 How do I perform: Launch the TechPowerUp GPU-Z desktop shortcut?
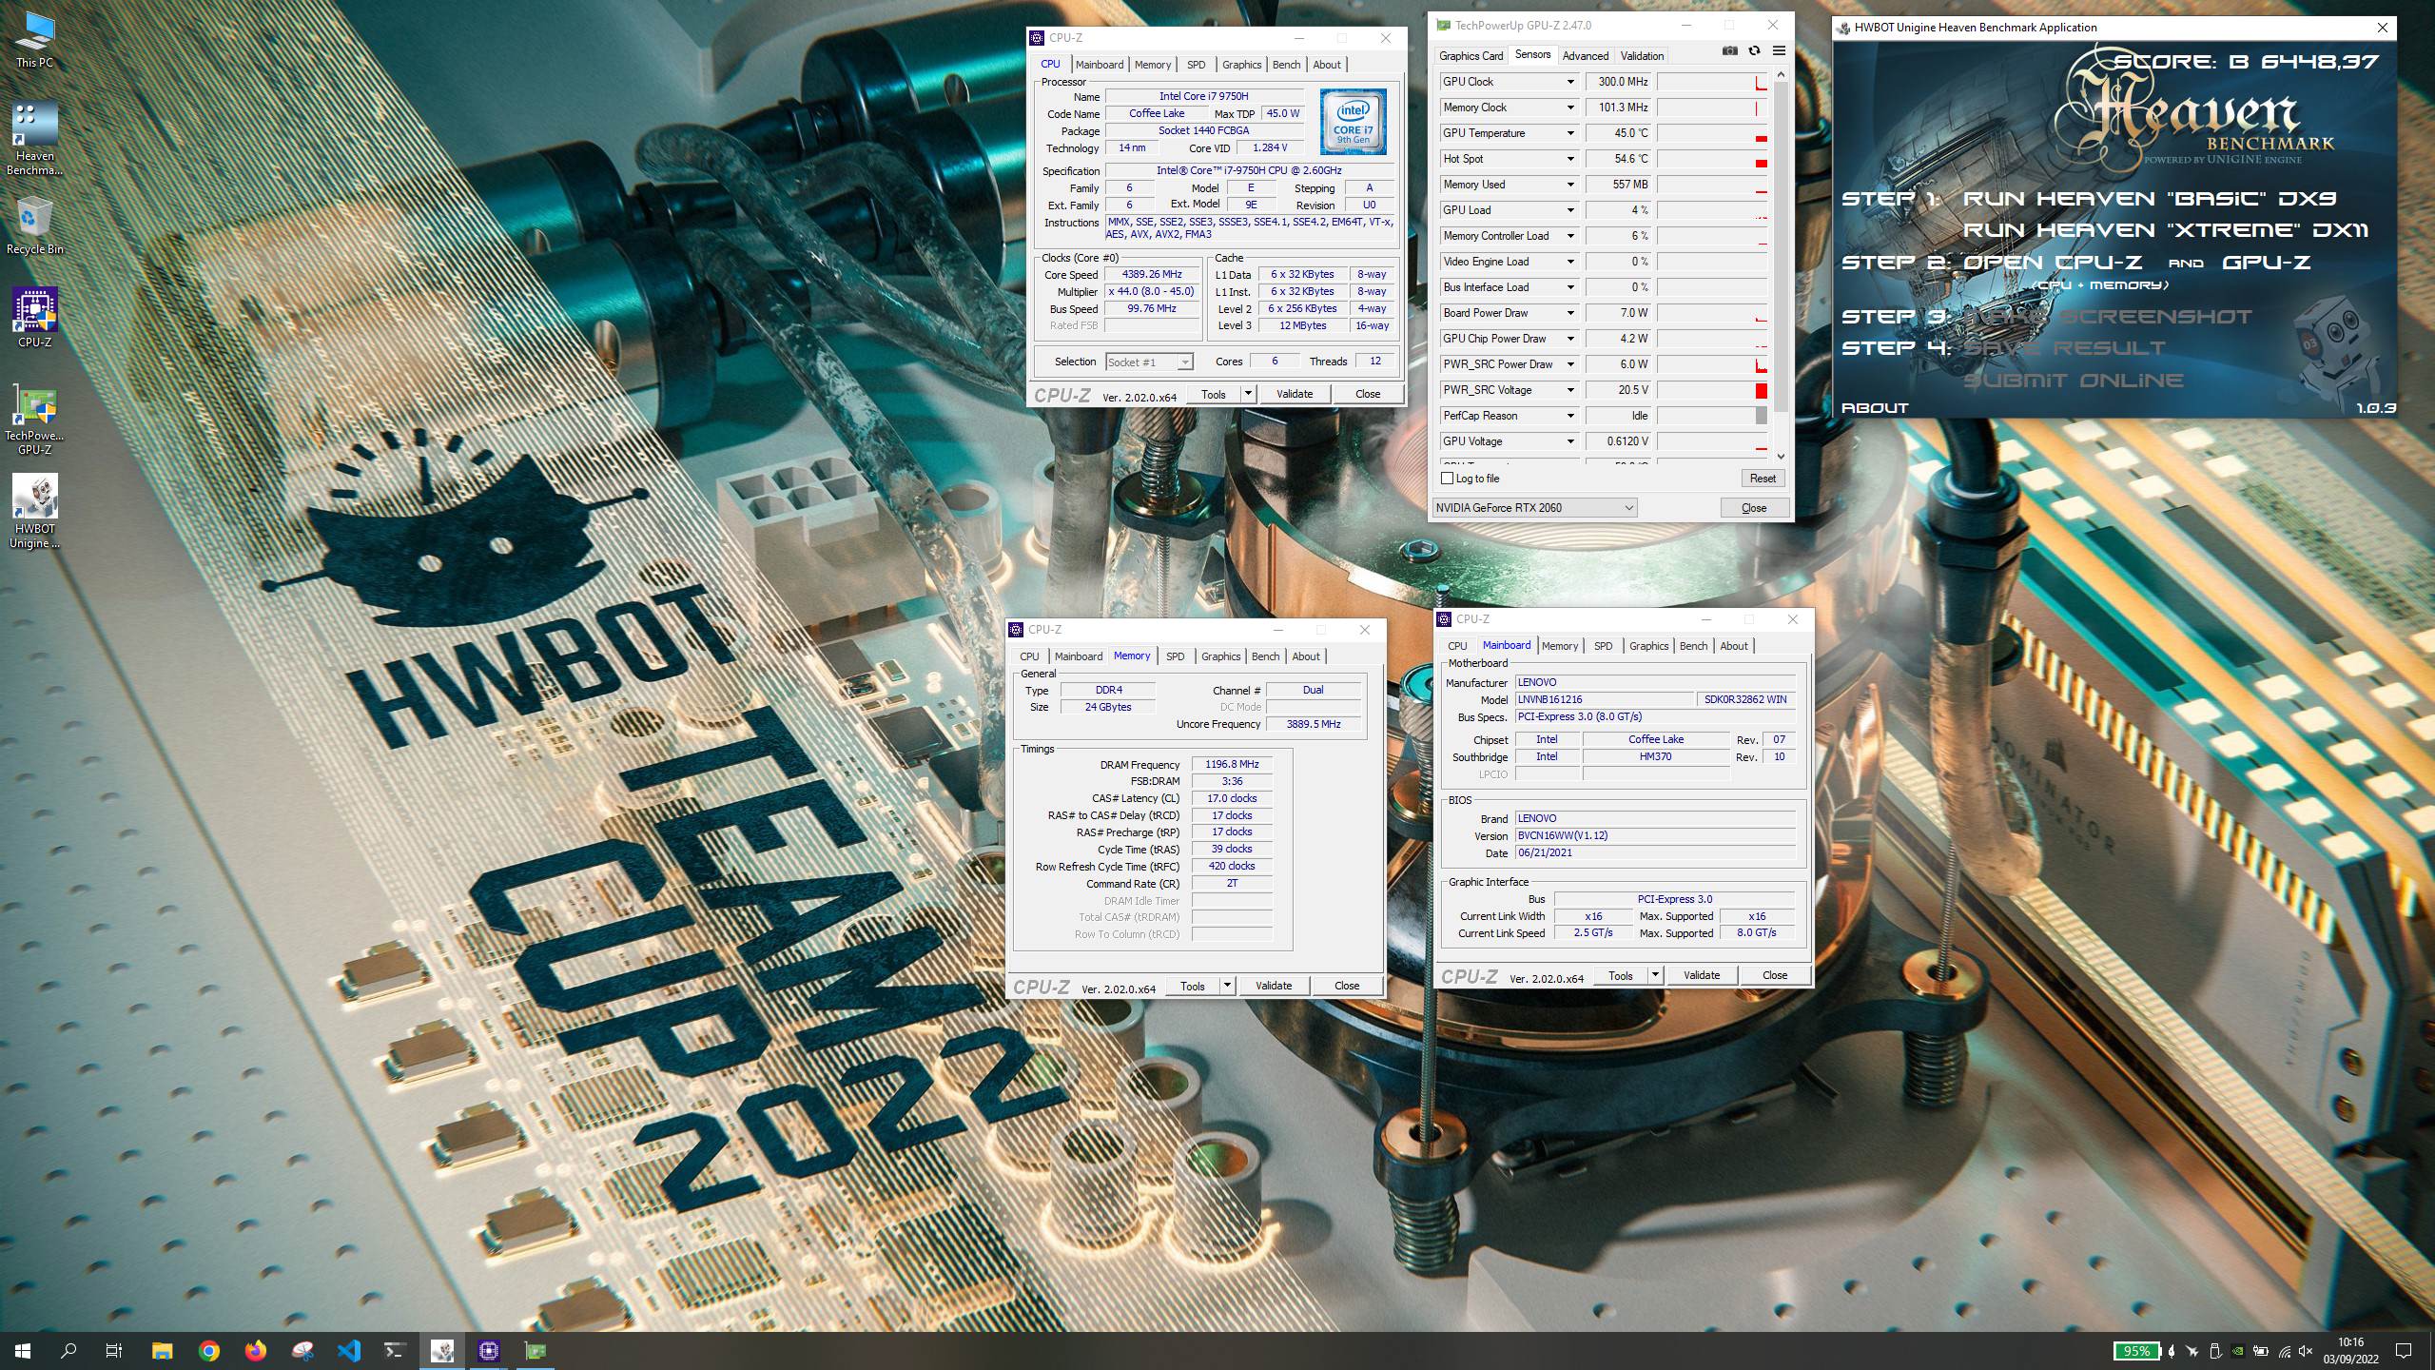pyautogui.click(x=35, y=419)
